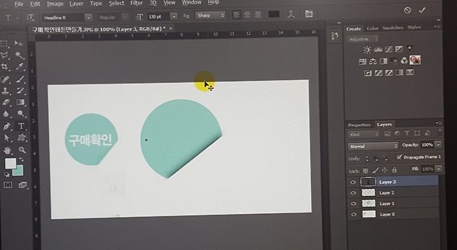
Task: Open the blend mode Normal dropdown
Action: coord(373,147)
